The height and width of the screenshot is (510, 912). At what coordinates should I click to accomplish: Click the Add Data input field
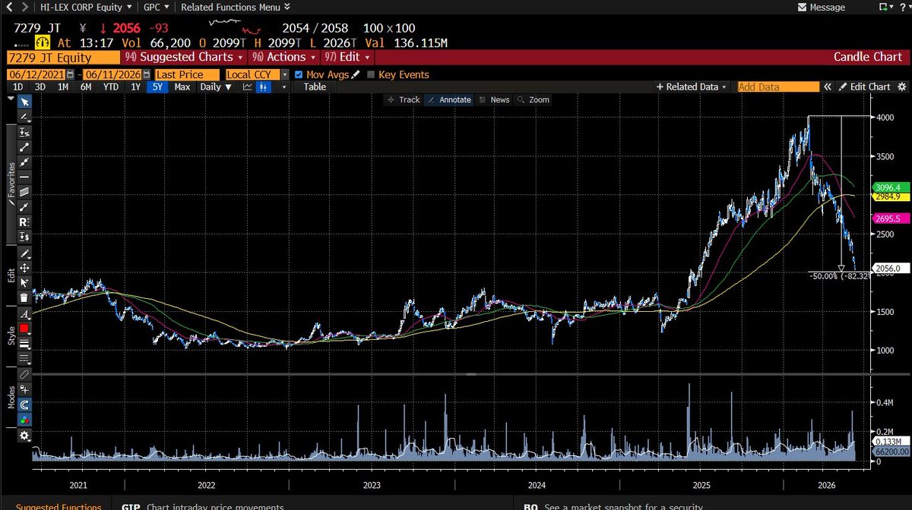[779, 87]
